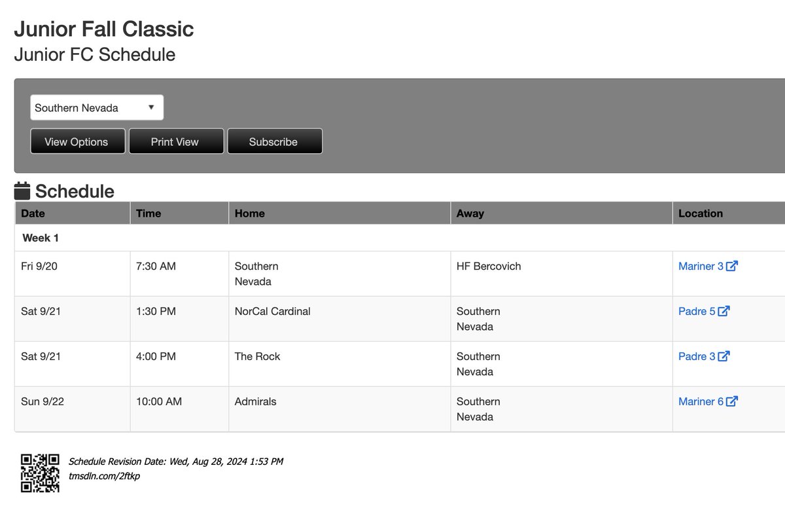Click the Print View button
The width and height of the screenshot is (785, 508).
point(175,141)
